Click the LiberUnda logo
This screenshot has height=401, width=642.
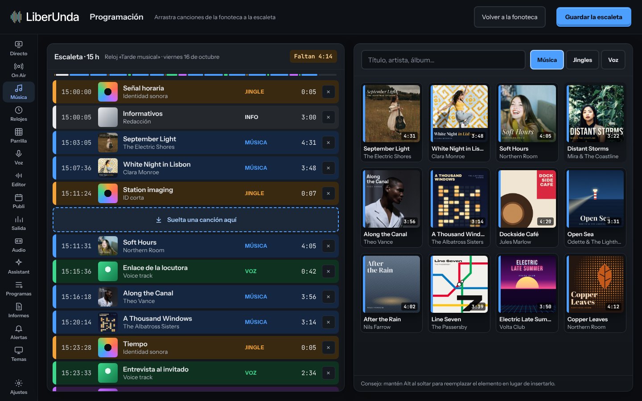pyautogui.click(x=45, y=17)
